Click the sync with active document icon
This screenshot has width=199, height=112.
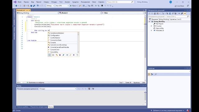click(167, 13)
